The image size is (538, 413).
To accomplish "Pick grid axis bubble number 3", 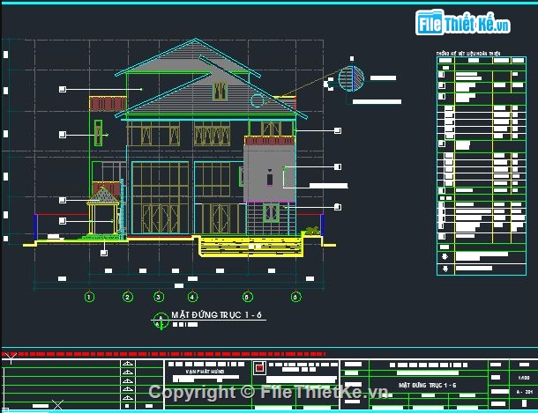I will click(159, 297).
